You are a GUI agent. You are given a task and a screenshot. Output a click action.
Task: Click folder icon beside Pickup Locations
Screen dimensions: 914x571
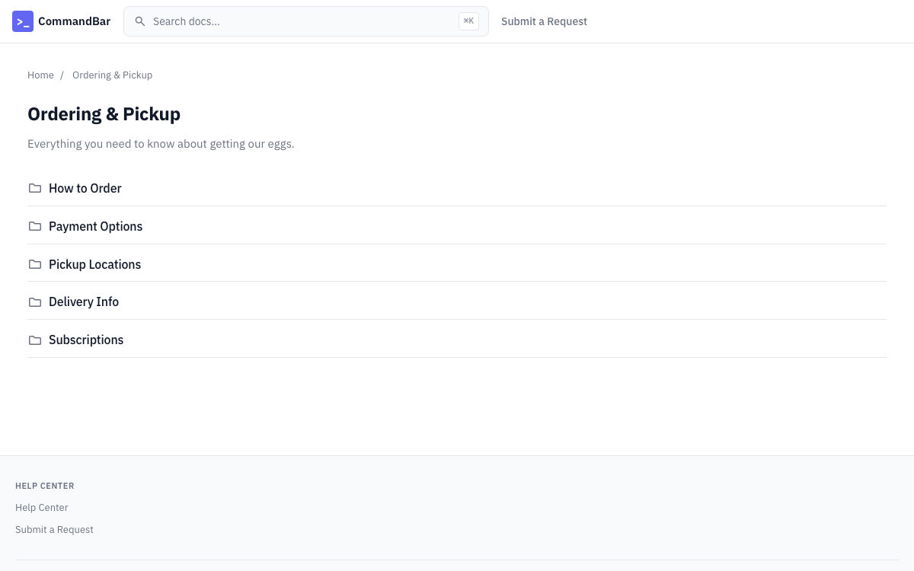[35, 264]
